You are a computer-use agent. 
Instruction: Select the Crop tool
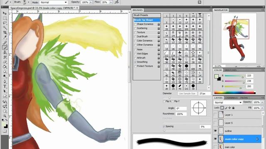(x=5, y=33)
